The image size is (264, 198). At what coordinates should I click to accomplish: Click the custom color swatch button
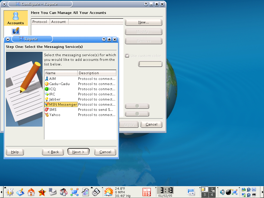coord(150,64)
